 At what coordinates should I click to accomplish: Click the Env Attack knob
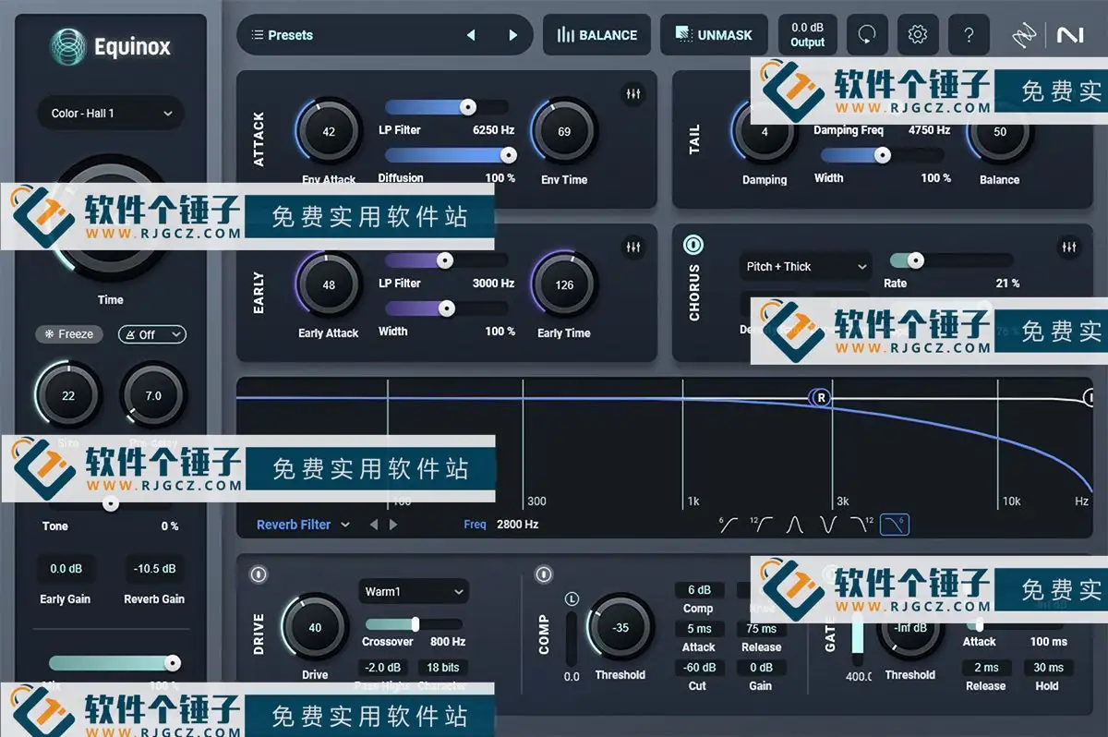(x=329, y=131)
